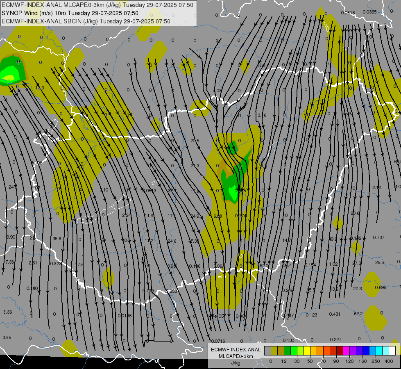
Task: Click the olive swatch in the legend
Action: click(274, 351)
